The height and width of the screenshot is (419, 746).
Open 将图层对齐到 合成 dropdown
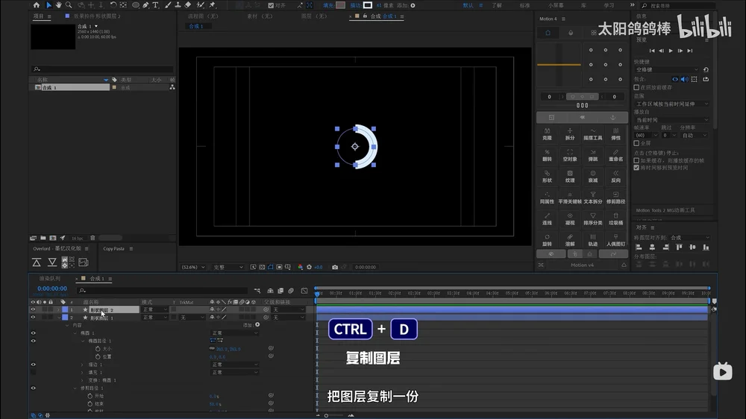click(x=689, y=237)
